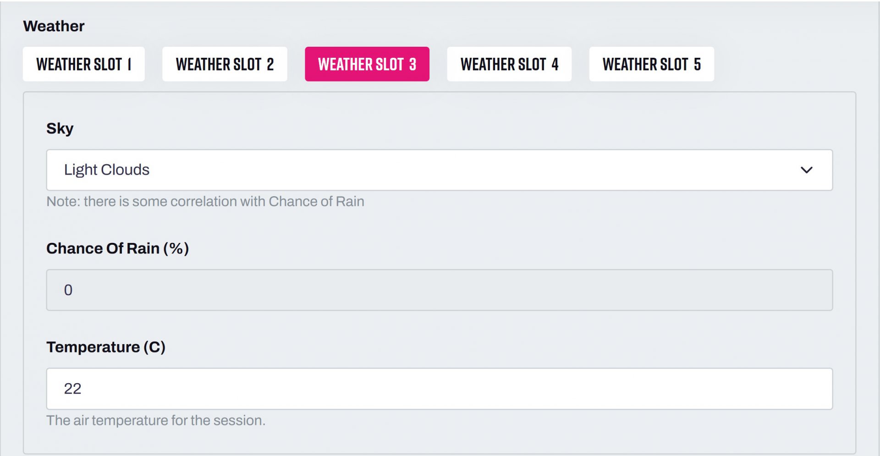
Task: Click the value 22 in the Temperature field
Action: point(72,389)
